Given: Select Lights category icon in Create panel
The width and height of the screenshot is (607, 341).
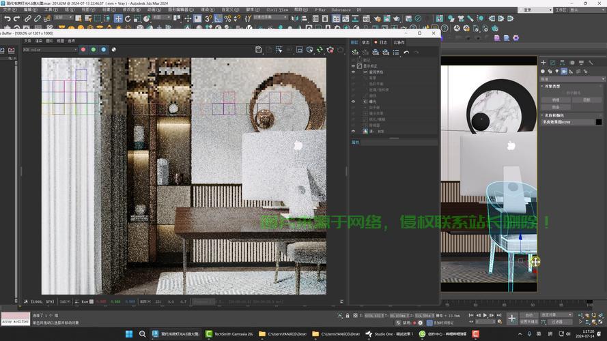Looking at the screenshot, I should 557,72.
